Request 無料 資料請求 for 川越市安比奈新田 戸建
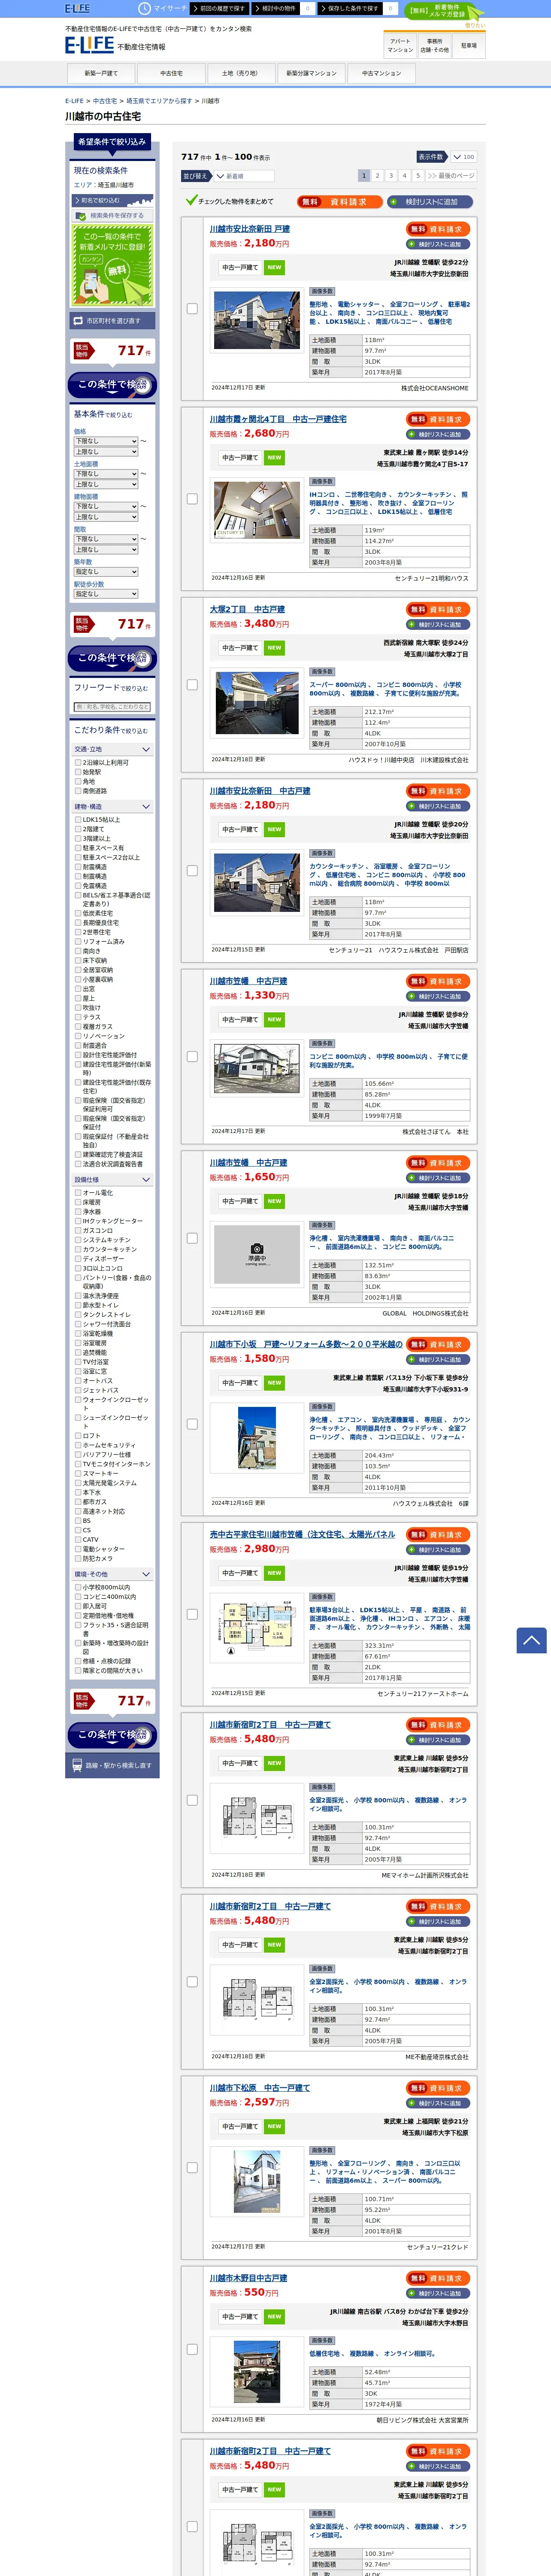 click(439, 229)
